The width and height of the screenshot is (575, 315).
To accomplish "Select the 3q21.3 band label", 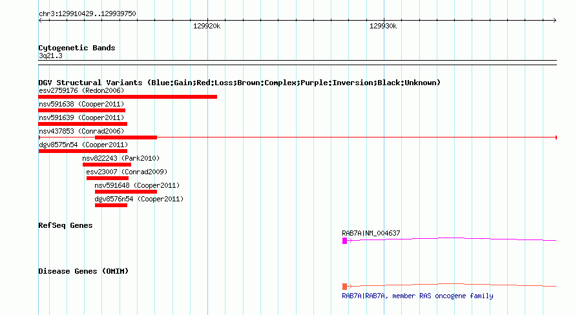I will tap(50, 56).
